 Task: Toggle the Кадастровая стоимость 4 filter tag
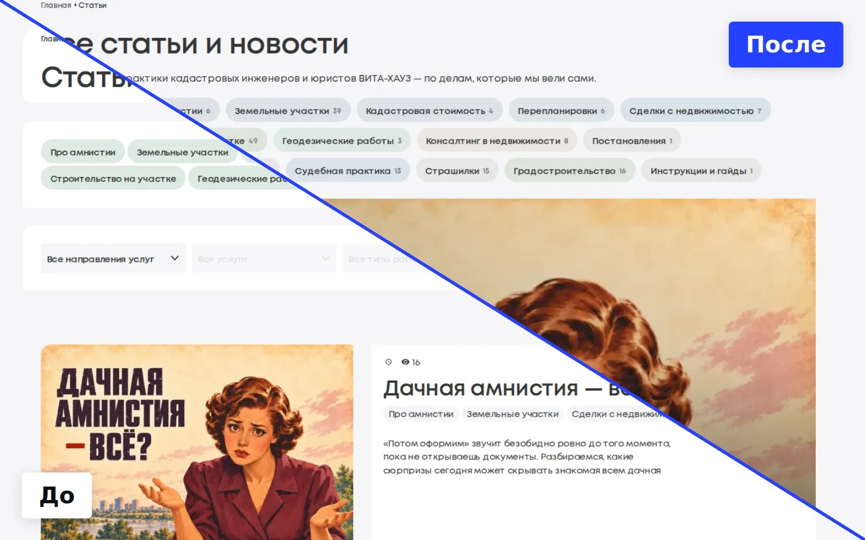pos(430,111)
